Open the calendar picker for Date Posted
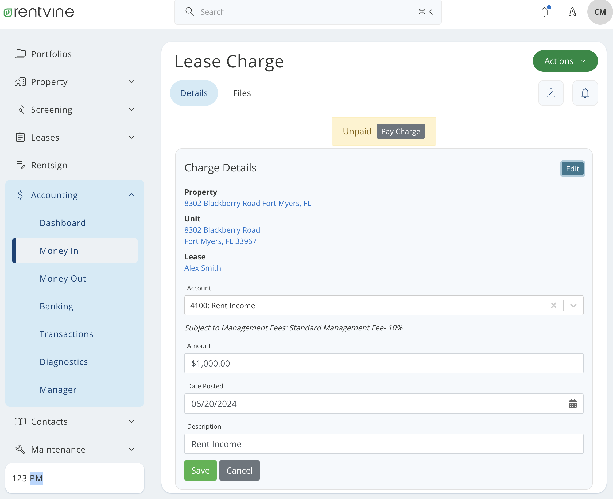The image size is (613, 499). (x=573, y=404)
